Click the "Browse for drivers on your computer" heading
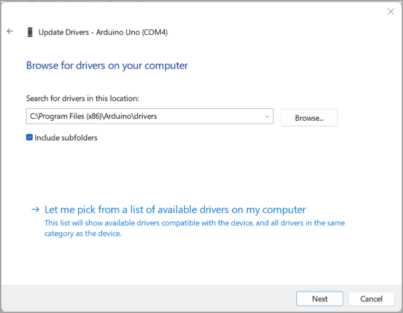403x313 pixels. tap(107, 65)
